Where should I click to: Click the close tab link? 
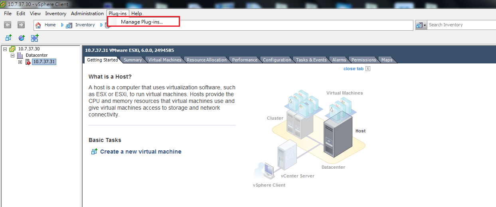coord(354,69)
